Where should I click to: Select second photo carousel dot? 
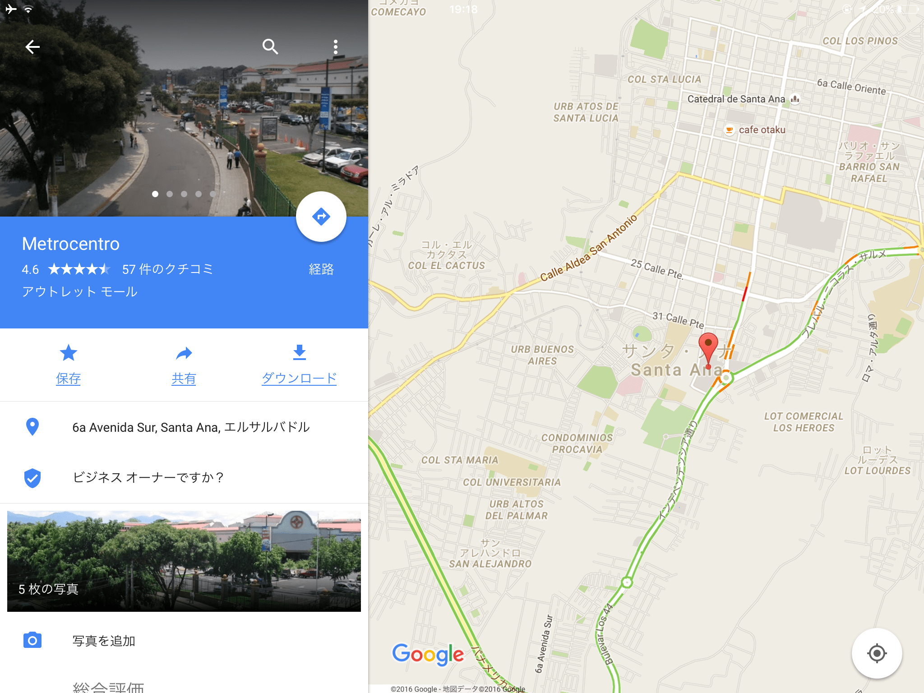[170, 194]
